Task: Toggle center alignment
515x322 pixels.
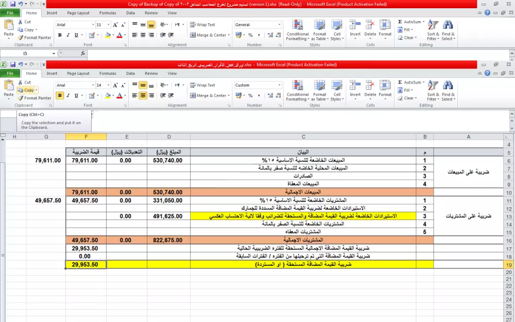Action: [142, 95]
